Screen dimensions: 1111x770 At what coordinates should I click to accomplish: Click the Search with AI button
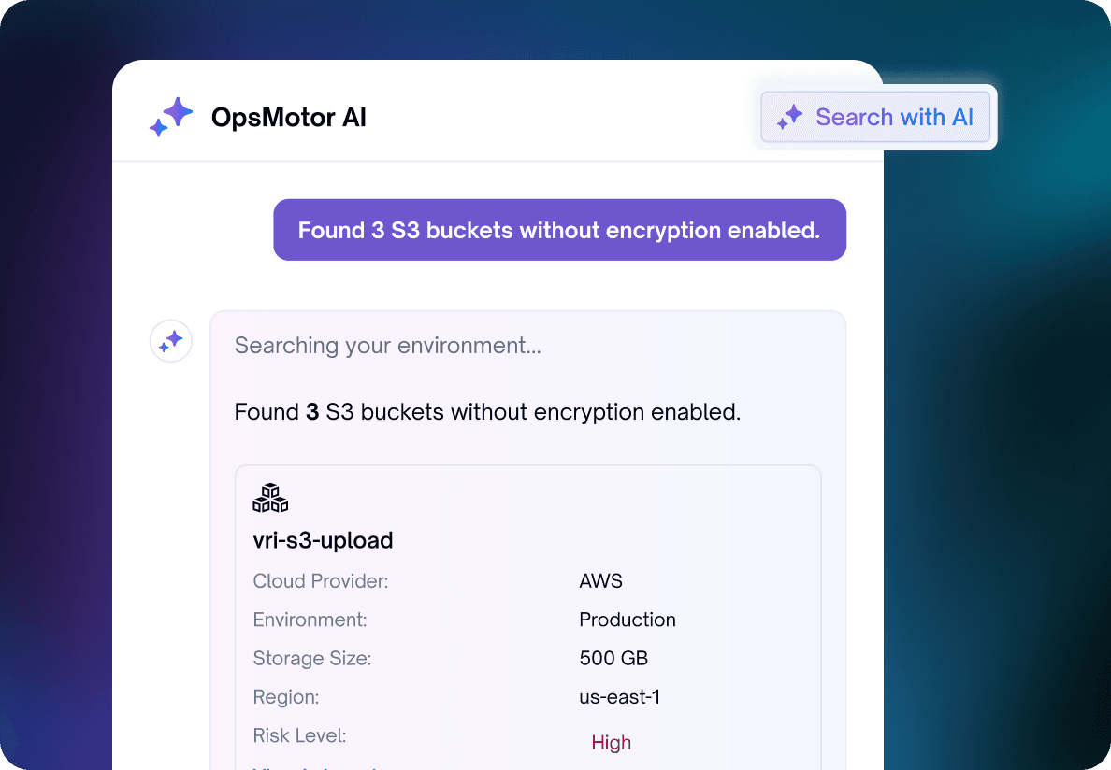click(875, 117)
